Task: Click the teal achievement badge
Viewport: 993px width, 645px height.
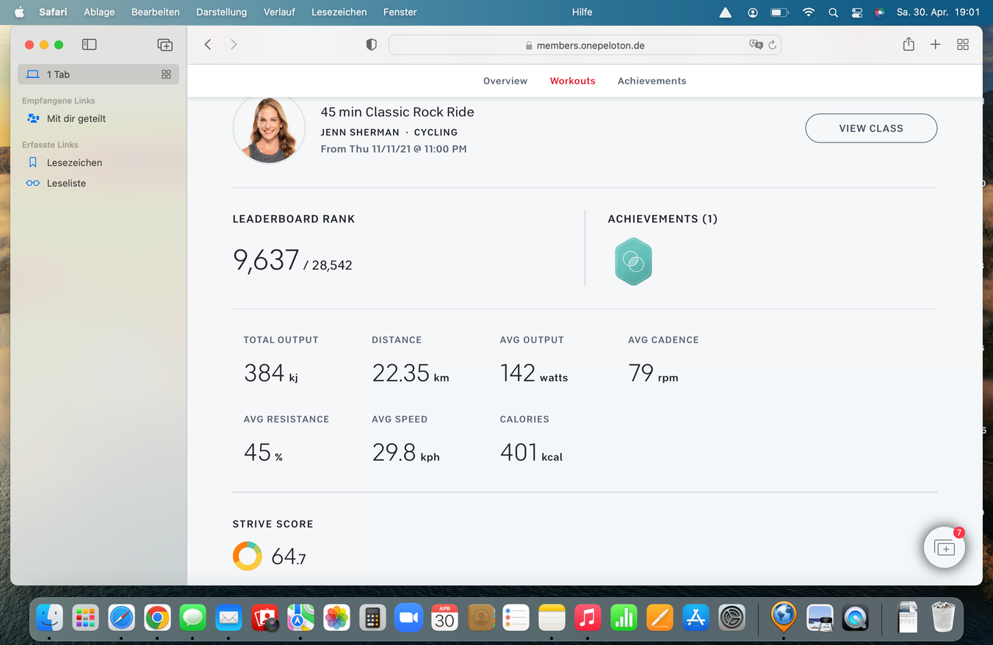Action: [x=633, y=262]
